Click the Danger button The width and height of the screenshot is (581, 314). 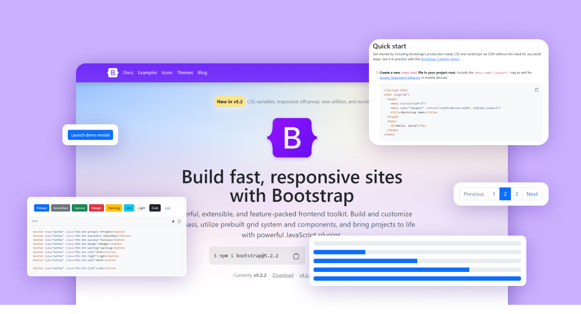click(96, 208)
